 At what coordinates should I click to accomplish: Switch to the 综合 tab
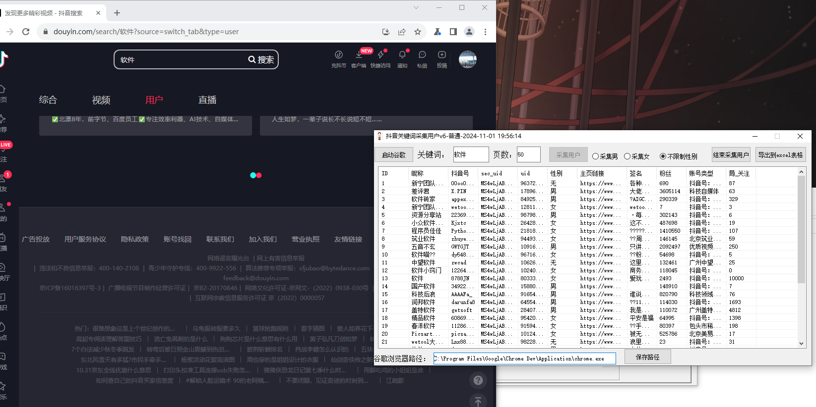pyautogui.click(x=48, y=100)
